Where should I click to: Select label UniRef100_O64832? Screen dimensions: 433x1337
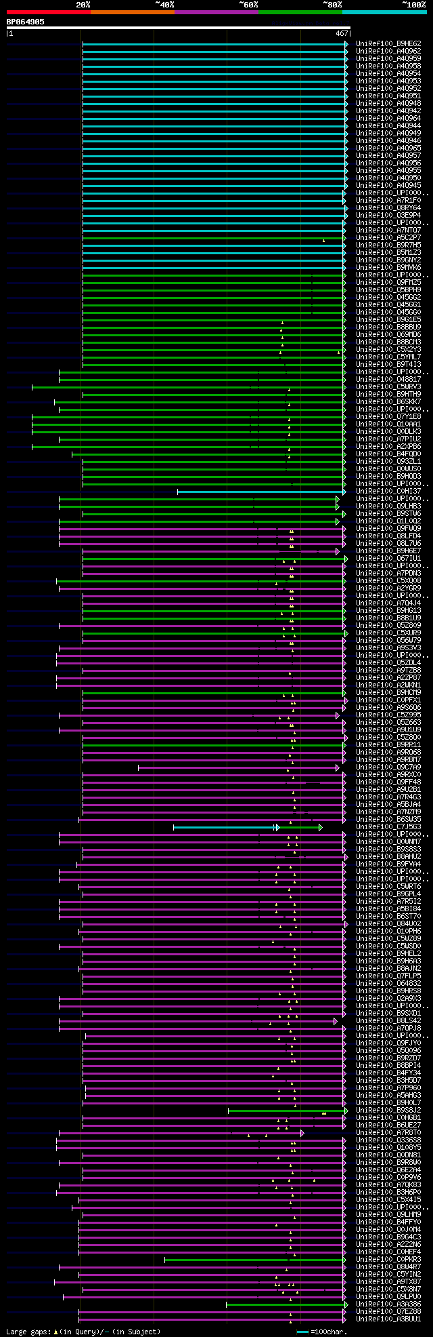pos(388,983)
